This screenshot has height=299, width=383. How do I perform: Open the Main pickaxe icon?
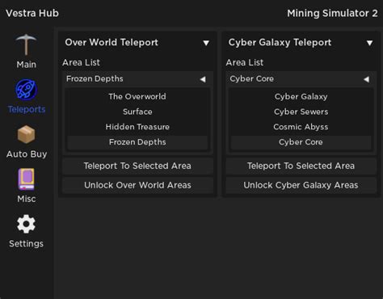[26, 44]
